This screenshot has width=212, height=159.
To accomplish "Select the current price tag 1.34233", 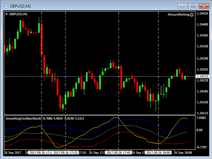I will pyautogui.click(x=202, y=77).
